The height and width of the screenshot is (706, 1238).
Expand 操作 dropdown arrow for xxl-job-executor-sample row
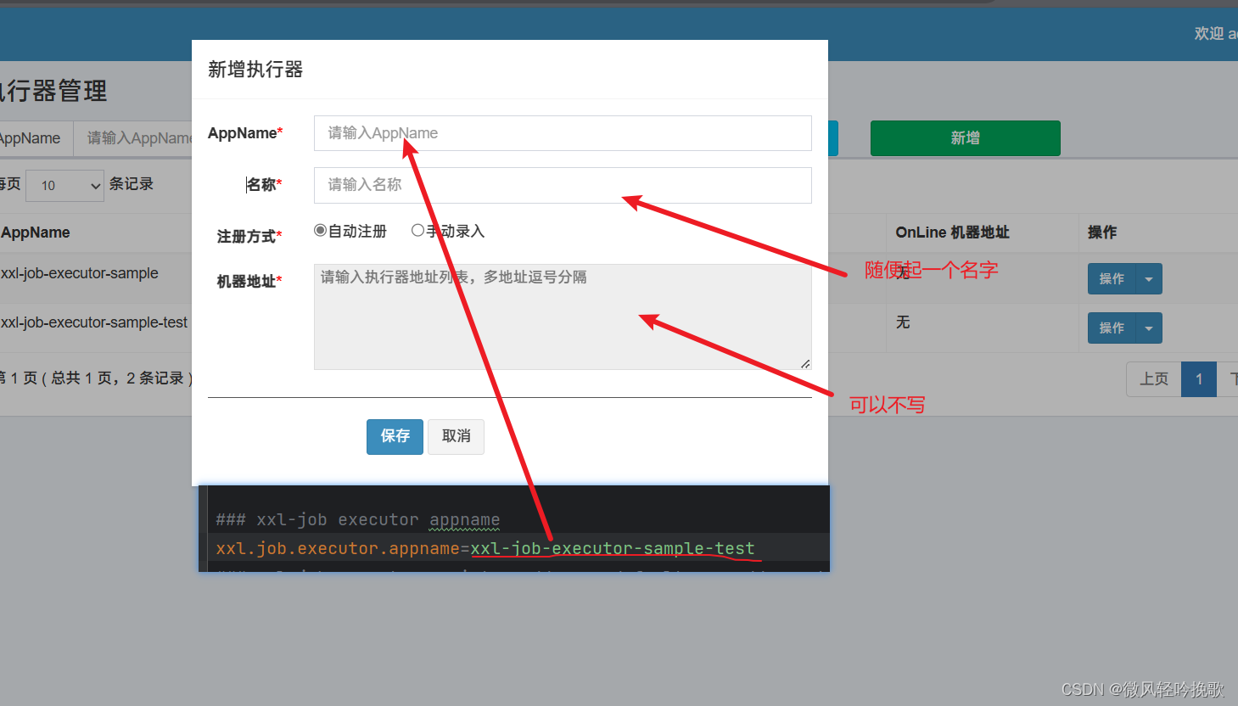[x=1149, y=278]
